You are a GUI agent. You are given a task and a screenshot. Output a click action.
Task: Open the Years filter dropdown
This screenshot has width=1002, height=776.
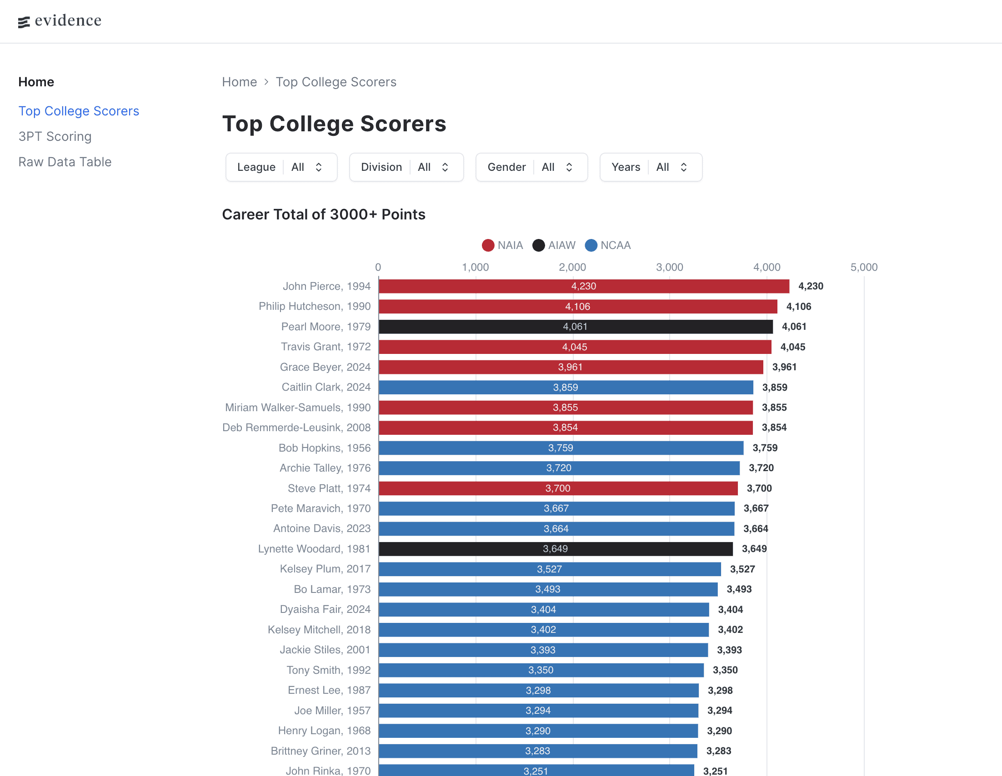pyautogui.click(x=650, y=167)
